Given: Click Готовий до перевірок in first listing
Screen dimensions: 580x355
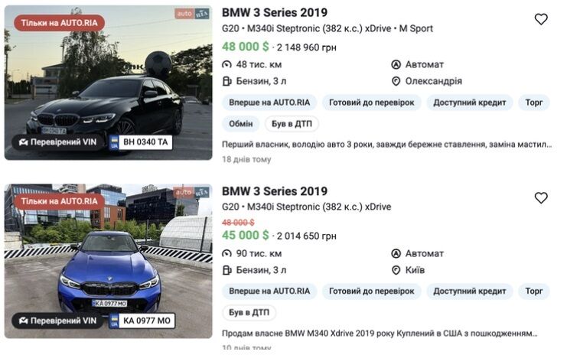Looking at the screenshot, I should click(371, 103).
